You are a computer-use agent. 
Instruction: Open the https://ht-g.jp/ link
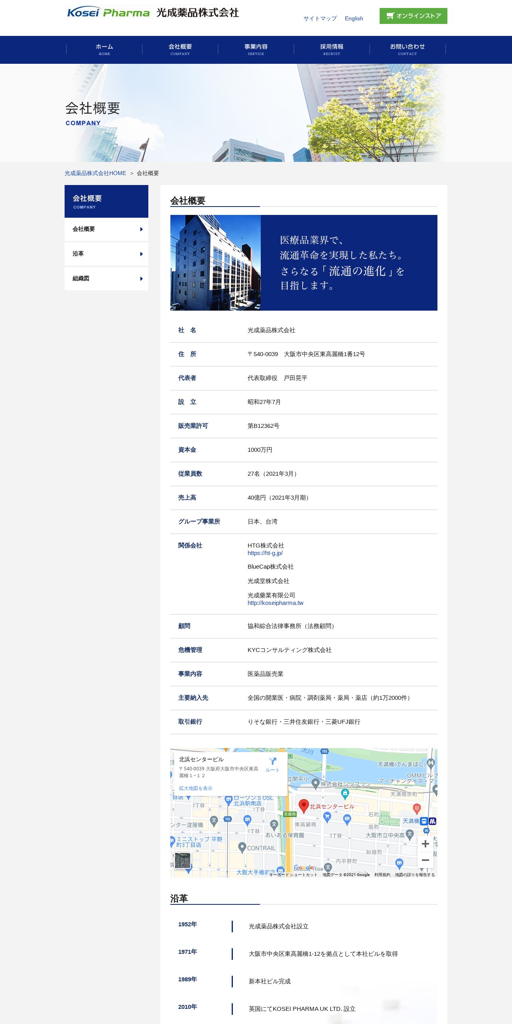[265, 553]
